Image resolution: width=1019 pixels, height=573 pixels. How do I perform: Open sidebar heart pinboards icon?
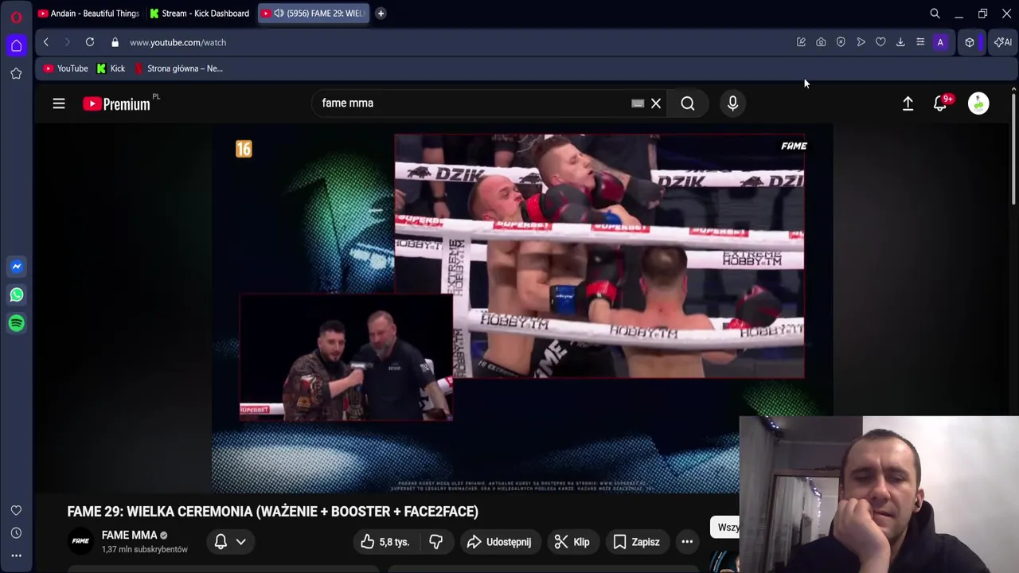click(x=16, y=510)
